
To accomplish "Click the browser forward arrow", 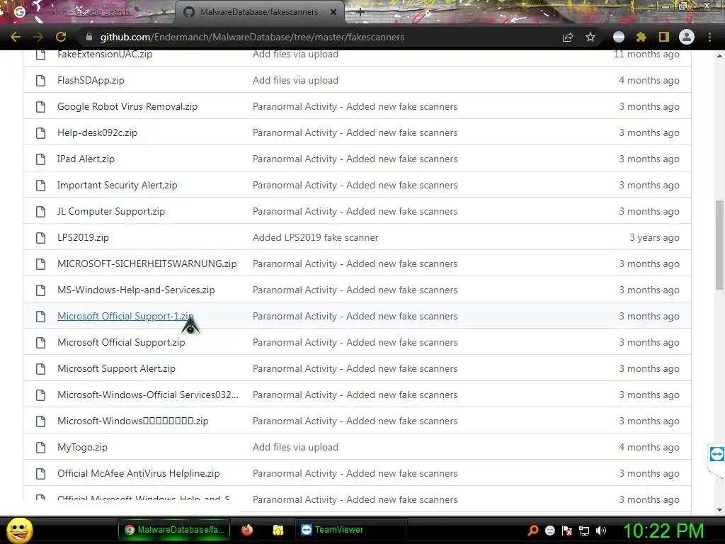I will (38, 37).
